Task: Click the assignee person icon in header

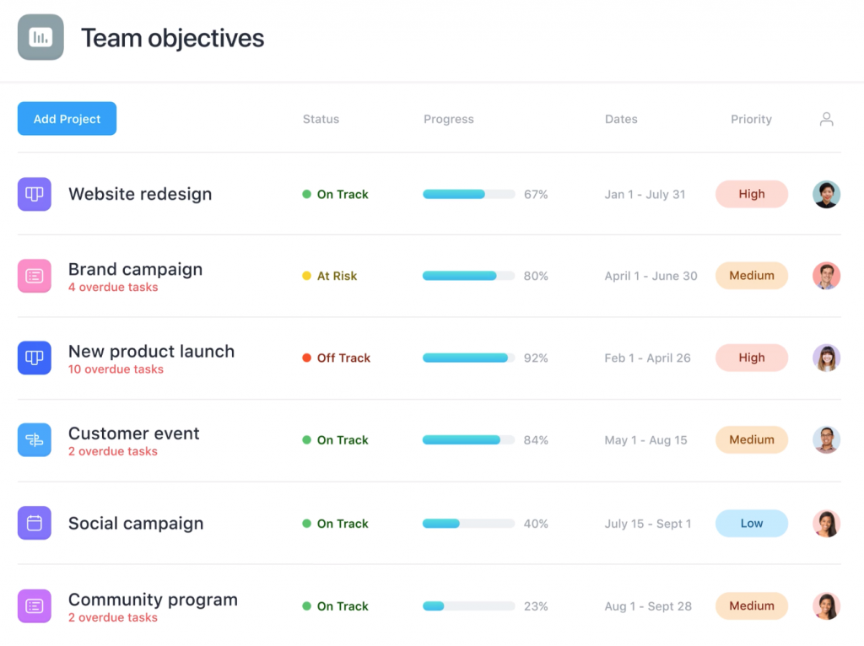Action: coord(826,119)
